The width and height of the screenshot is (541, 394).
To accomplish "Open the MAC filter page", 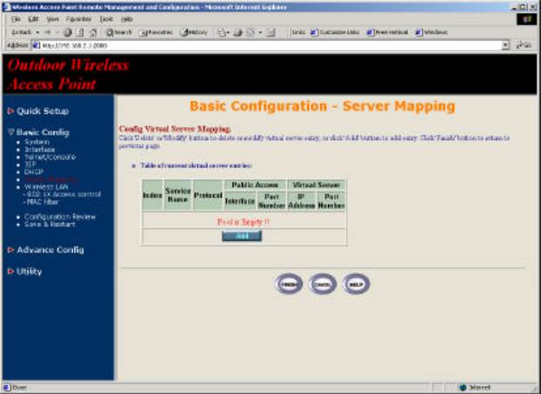I will 43,202.
